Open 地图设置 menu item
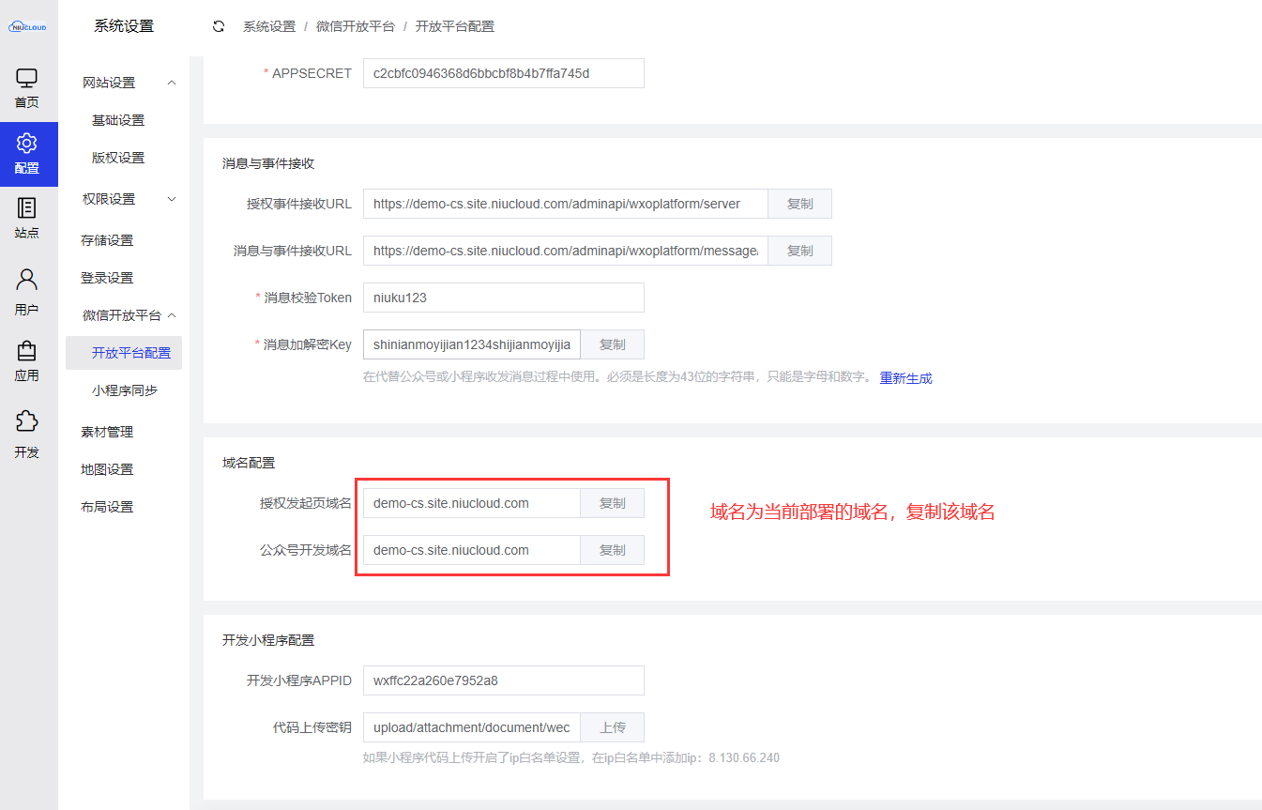The width and height of the screenshot is (1262, 810). click(107, 469)
